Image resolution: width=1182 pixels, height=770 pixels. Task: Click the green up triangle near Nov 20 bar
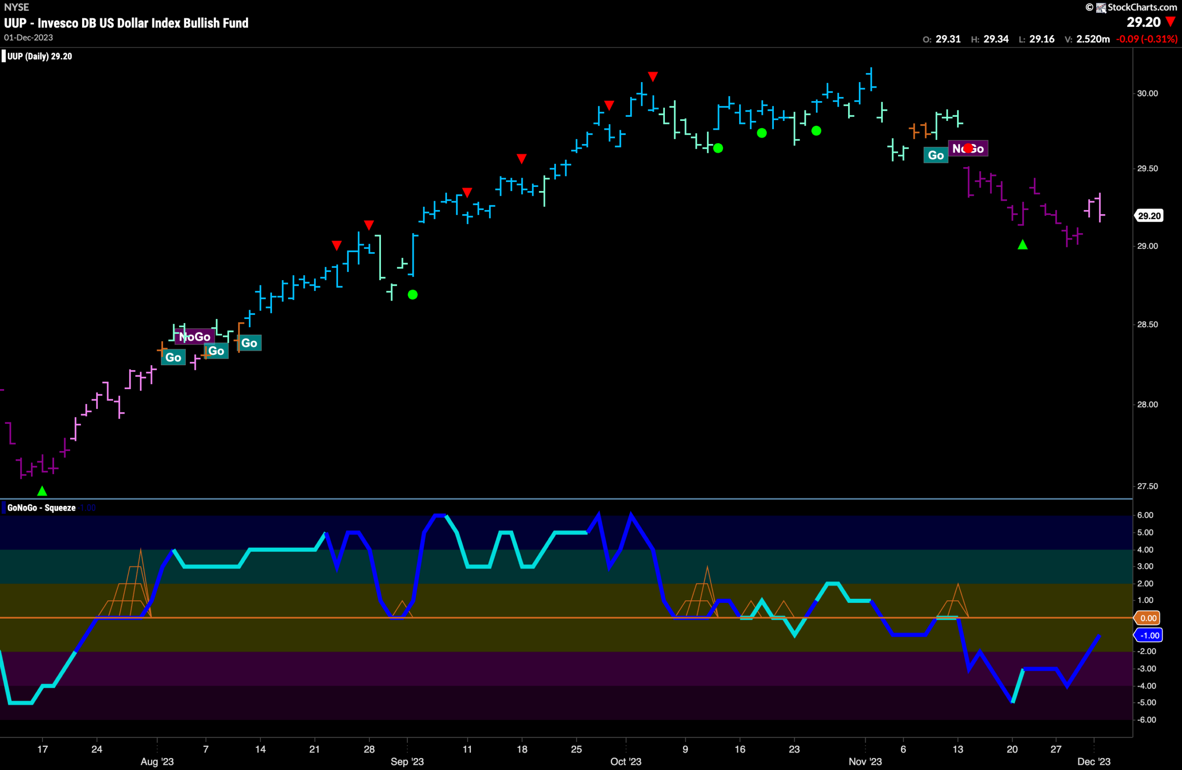coord(1023,244)
